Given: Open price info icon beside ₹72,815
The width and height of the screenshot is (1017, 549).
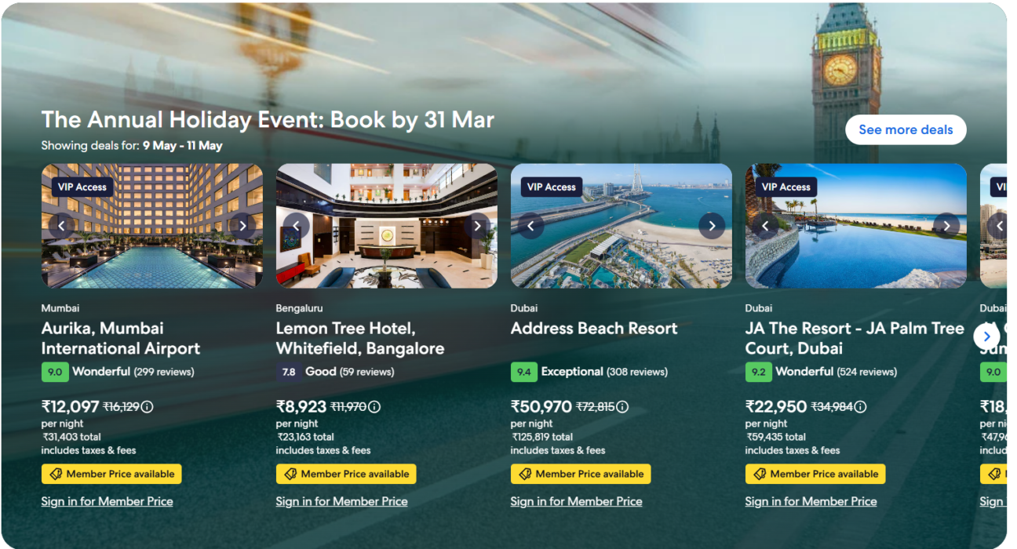Looking at the screenshot, I should point(622,406).
